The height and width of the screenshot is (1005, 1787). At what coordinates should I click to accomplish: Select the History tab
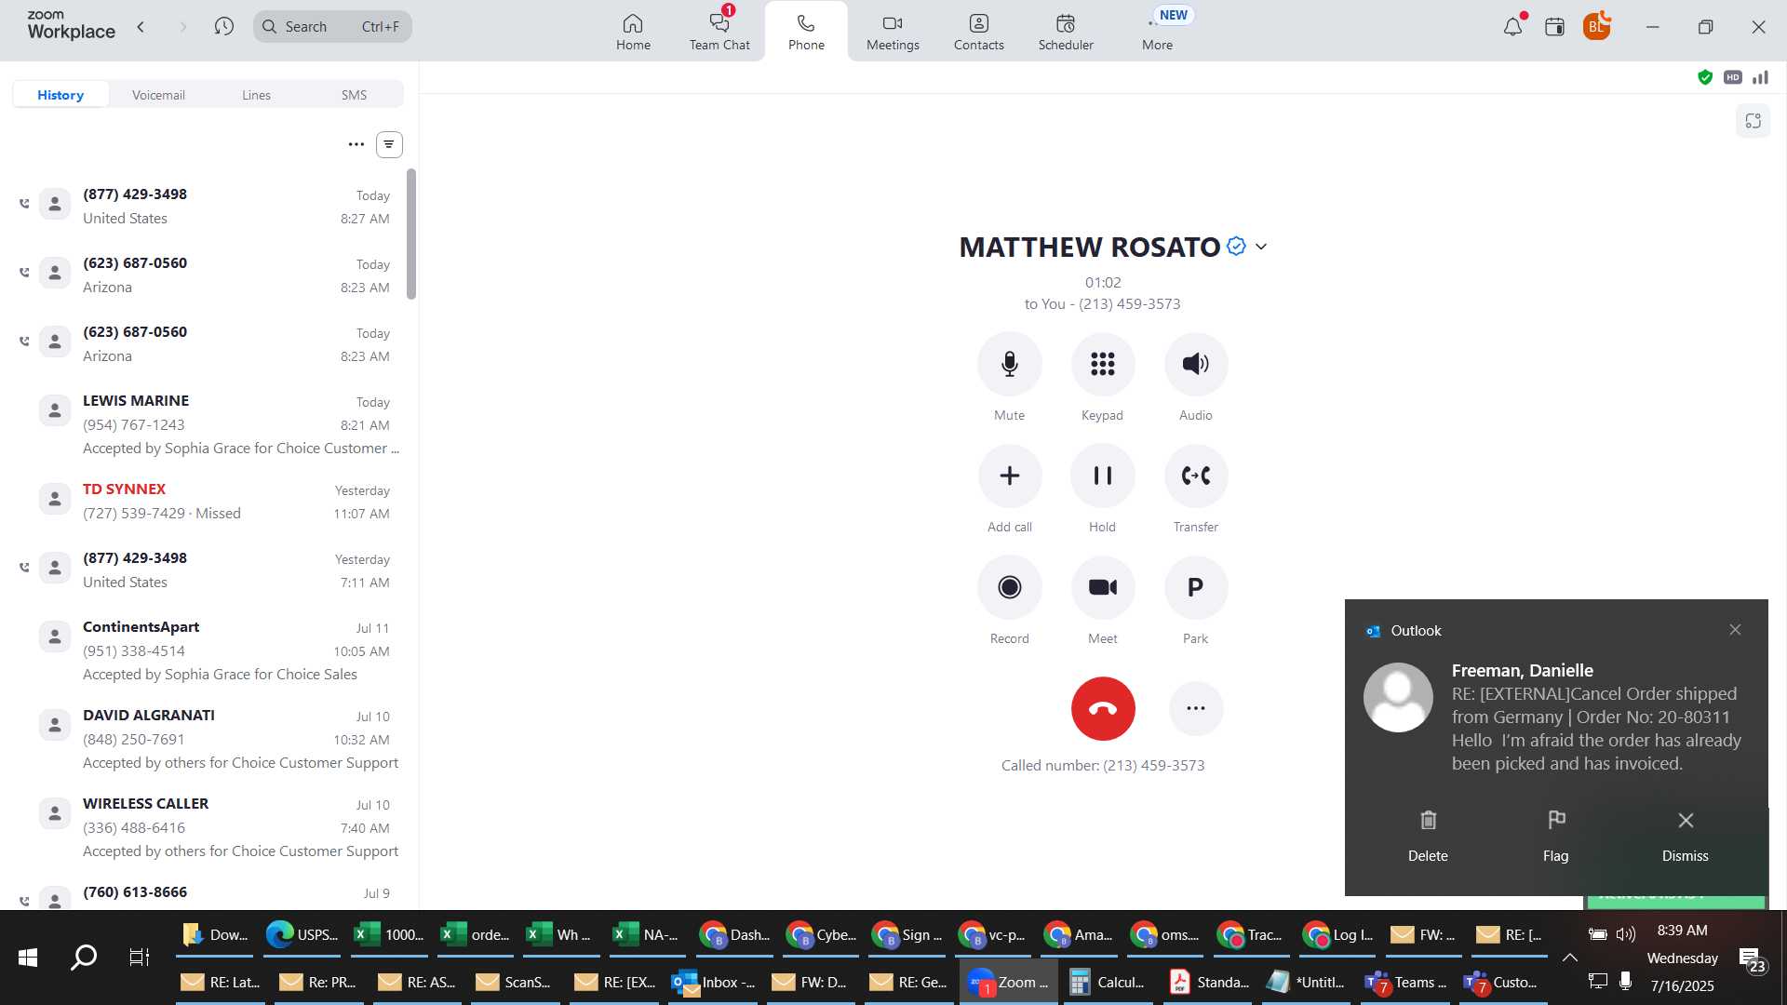pos(60,95)
